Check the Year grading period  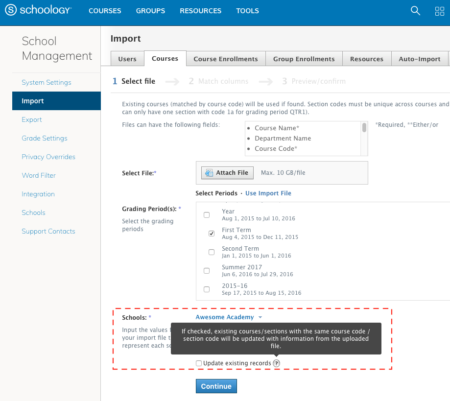pyautogui.click(x=207, y=215)
